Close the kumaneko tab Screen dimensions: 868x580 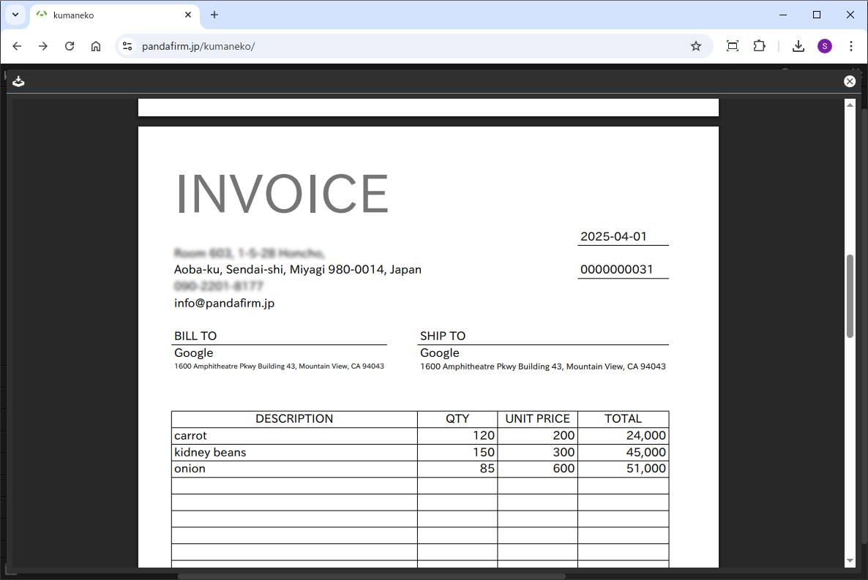pyautogui.click(x=188, y=15)
